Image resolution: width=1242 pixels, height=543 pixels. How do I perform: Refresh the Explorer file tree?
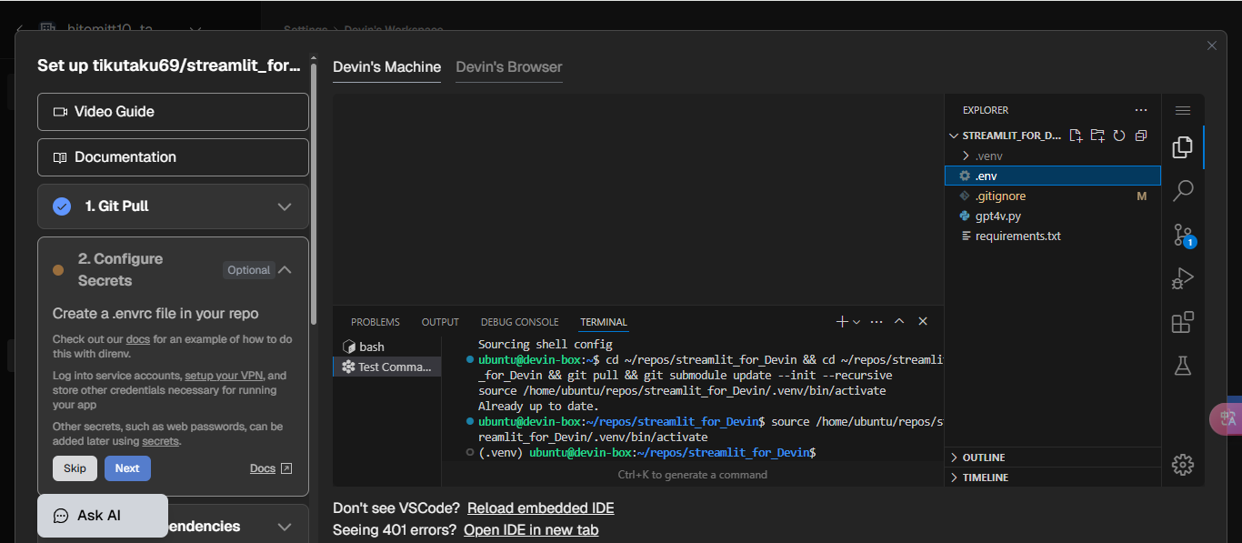coord(1119,135)
